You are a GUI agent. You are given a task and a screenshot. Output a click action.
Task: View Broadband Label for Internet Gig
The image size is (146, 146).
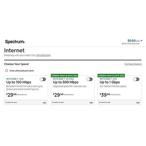138,103
